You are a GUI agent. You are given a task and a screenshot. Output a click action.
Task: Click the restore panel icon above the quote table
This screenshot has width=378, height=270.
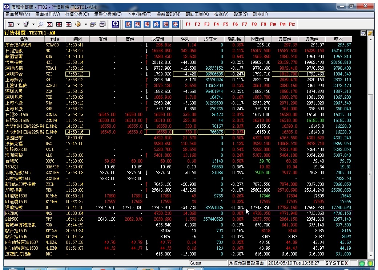tap(363, 33)
